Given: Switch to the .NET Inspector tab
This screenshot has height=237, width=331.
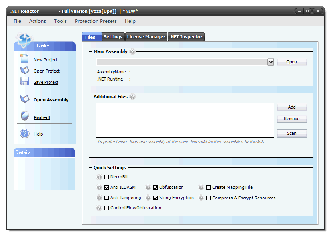Looking at the screenshot, I should click(x=186, y=37).
